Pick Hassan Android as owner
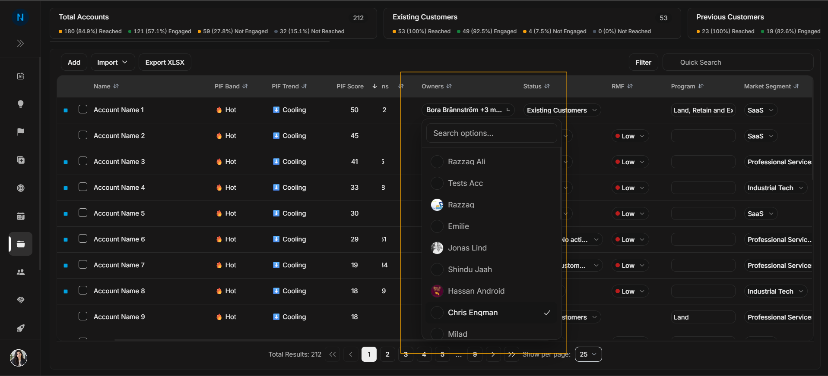The width and height of the screenshot is (828, 376). pos(492,291)
